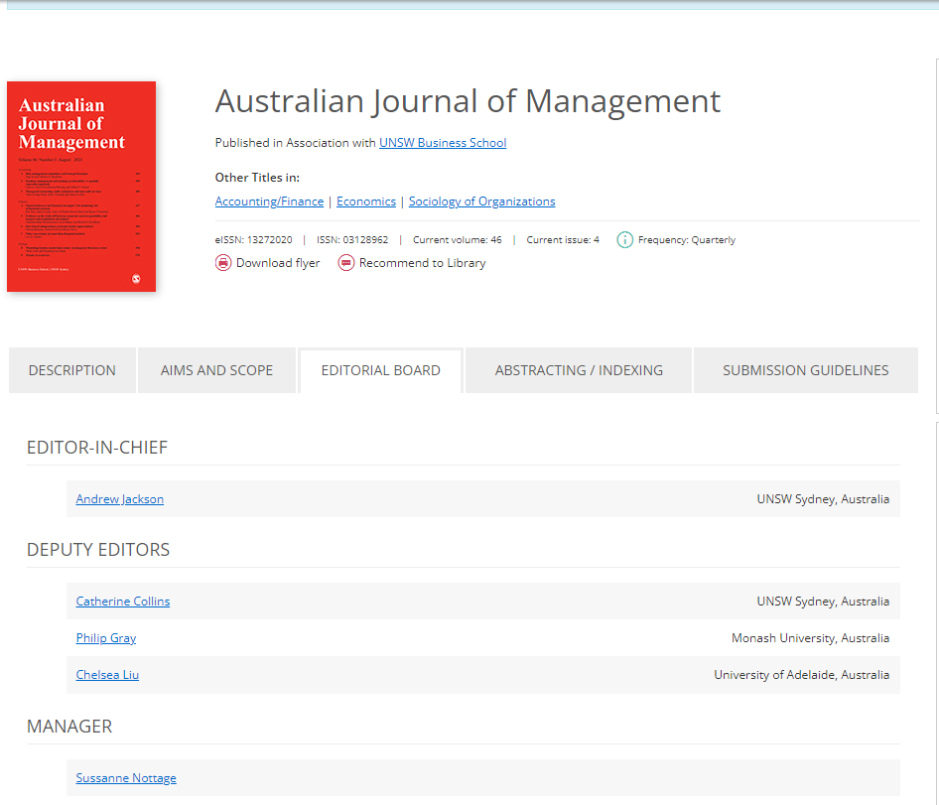Switch to the Description tab
The image size is (939, 805).
72,370
